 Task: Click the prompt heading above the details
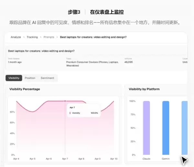[41, 51]
